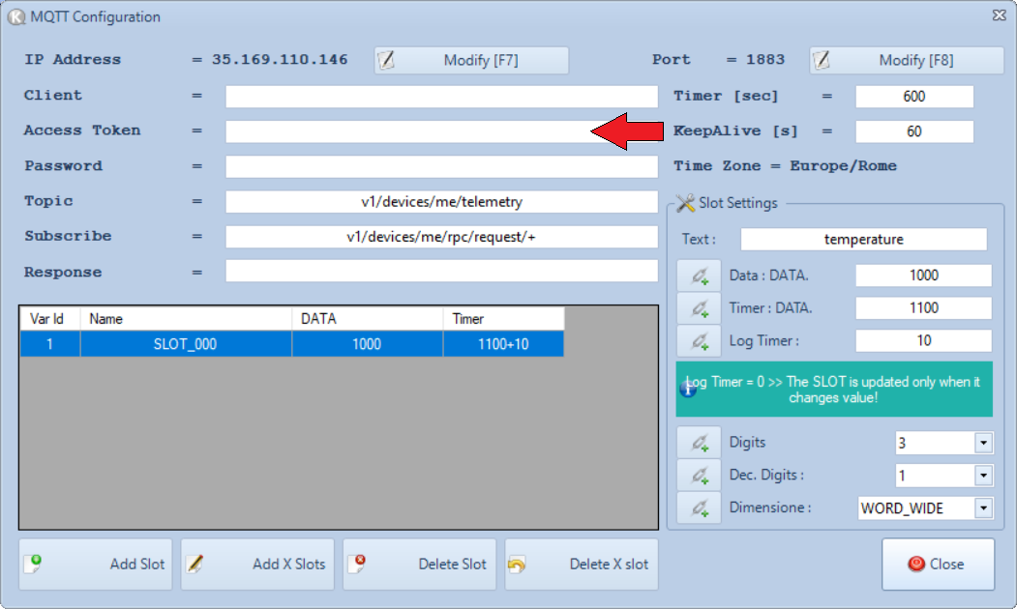Click the pencil icon beside Timer : DATA.
1017x609 pixels.
coord(699,309)
